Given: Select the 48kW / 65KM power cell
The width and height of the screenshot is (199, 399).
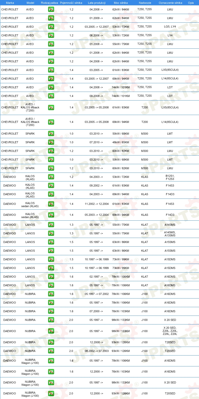Looking at the screenshot, I should (121, 142).
